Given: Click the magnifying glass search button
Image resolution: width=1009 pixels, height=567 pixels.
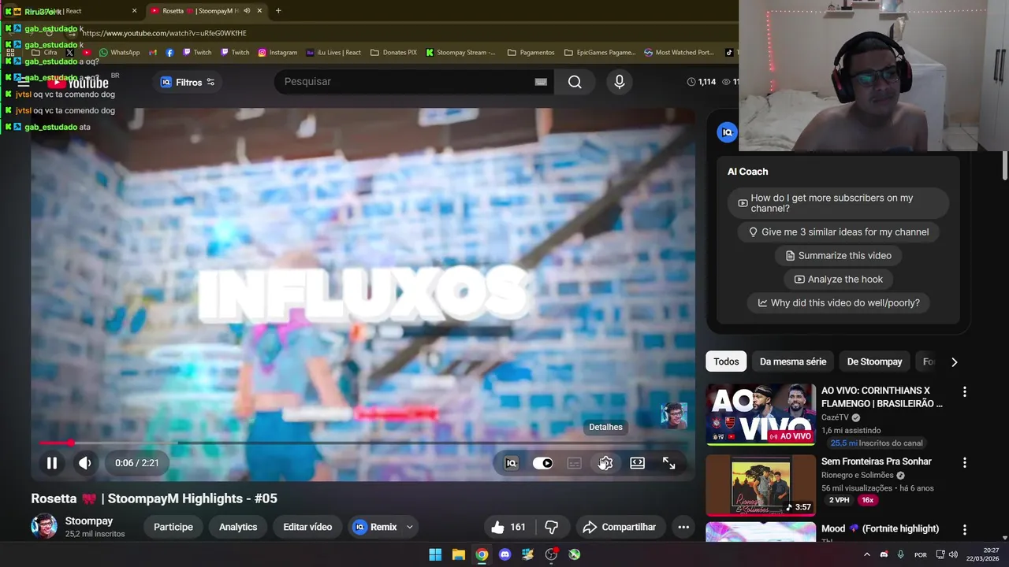Looking at the screenshot, I should (575, 82).
